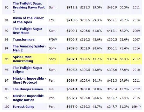Click The Twilight Saga: New Moon title

pyautogui.click(x=27, y=31)
